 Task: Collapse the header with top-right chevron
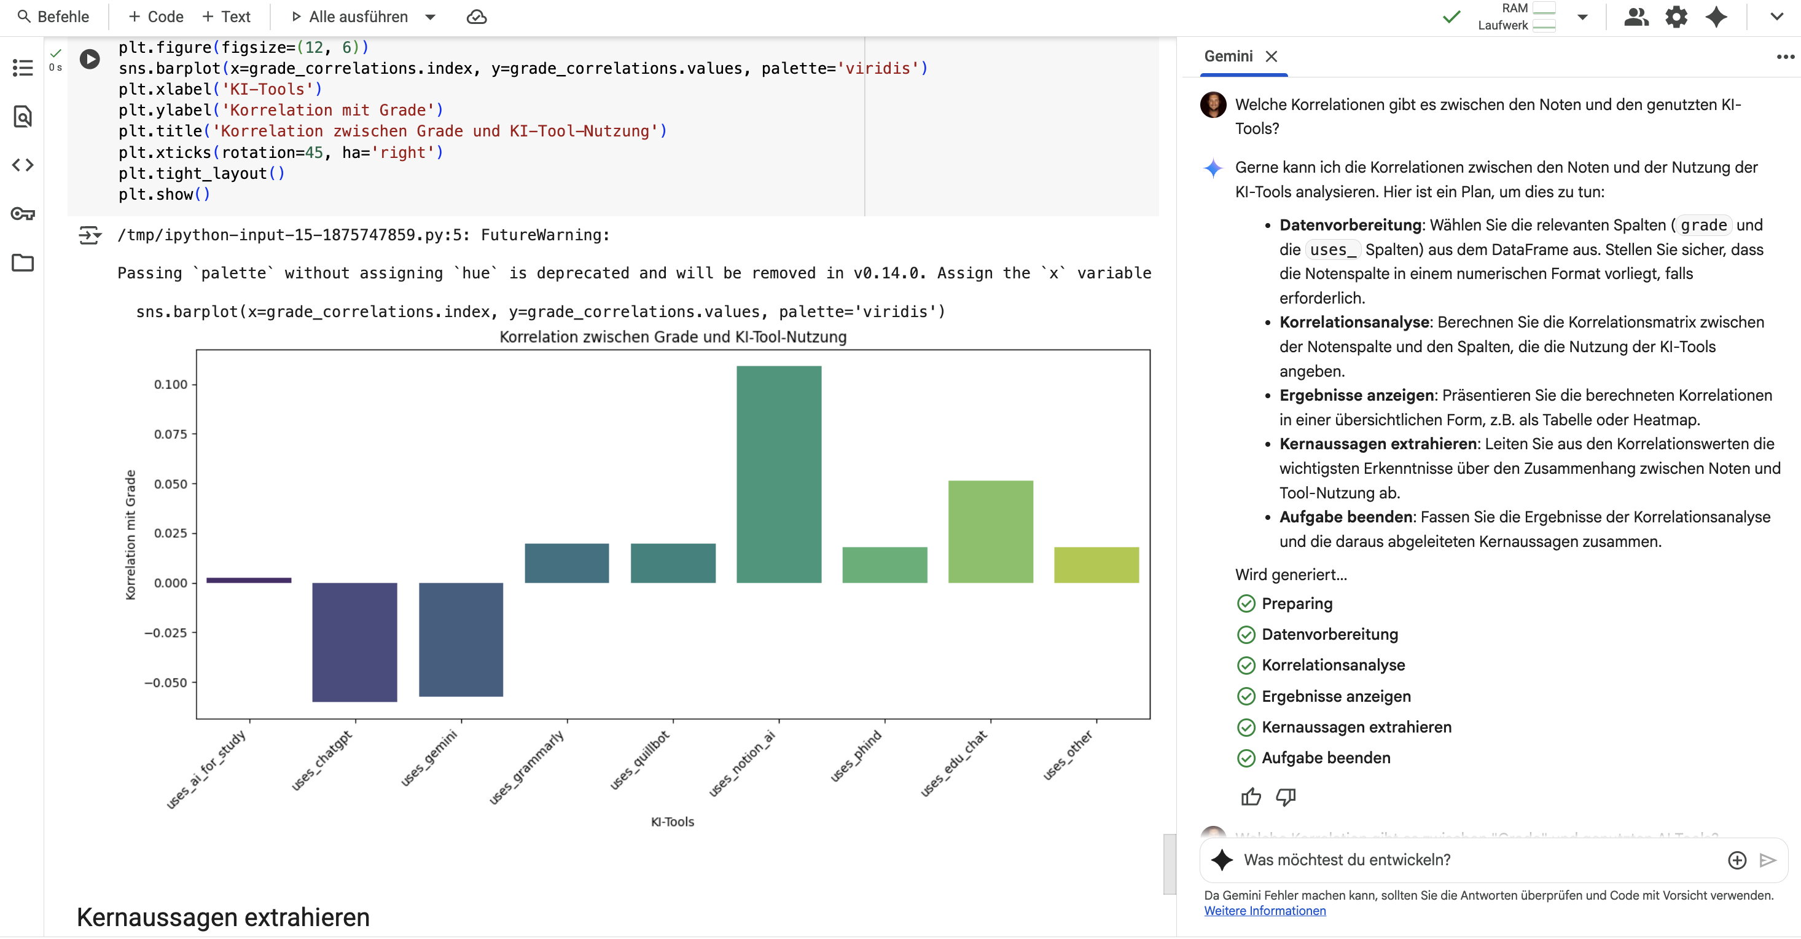point(1776,17)
